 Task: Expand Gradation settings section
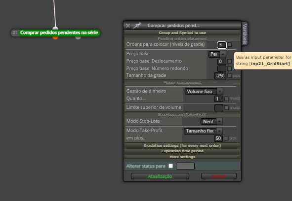[182, 145]
